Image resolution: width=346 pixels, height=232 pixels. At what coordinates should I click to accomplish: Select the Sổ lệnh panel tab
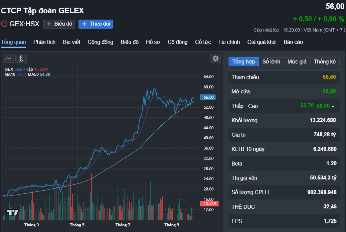tap(272, 61)
